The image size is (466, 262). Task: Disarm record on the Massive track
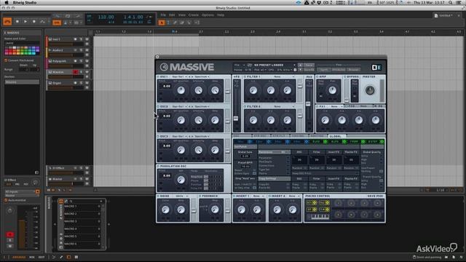[x=76, y=72]
